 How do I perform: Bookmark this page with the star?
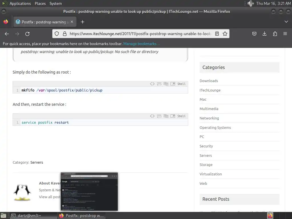click(x=225, y=34)
